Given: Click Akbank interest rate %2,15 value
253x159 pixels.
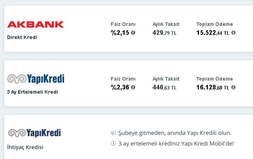Looking at the screenshot, I should [x=120, y=33].
